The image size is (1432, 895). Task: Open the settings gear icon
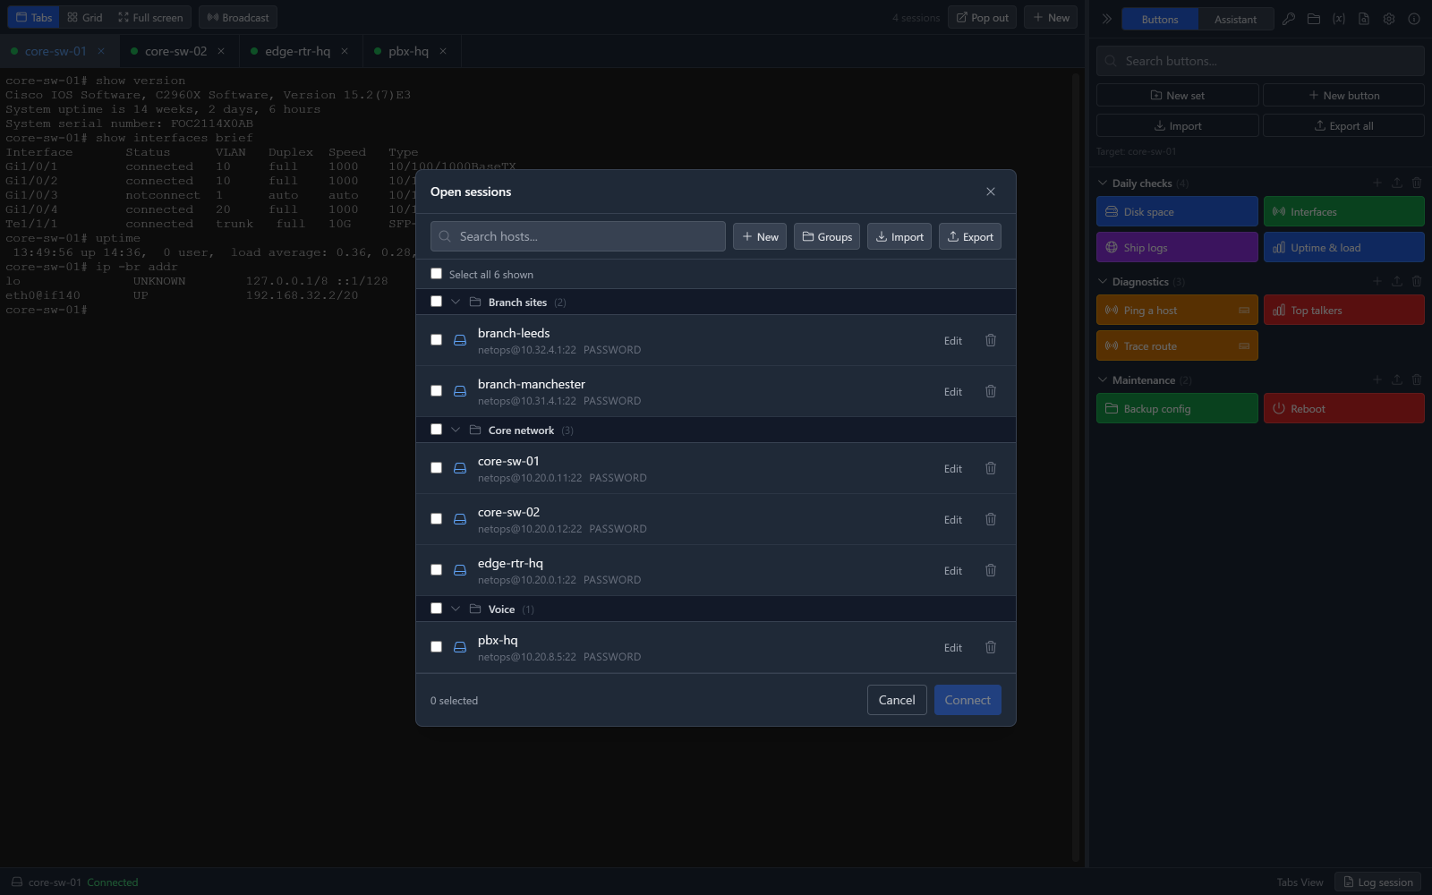click(1389, 19)
